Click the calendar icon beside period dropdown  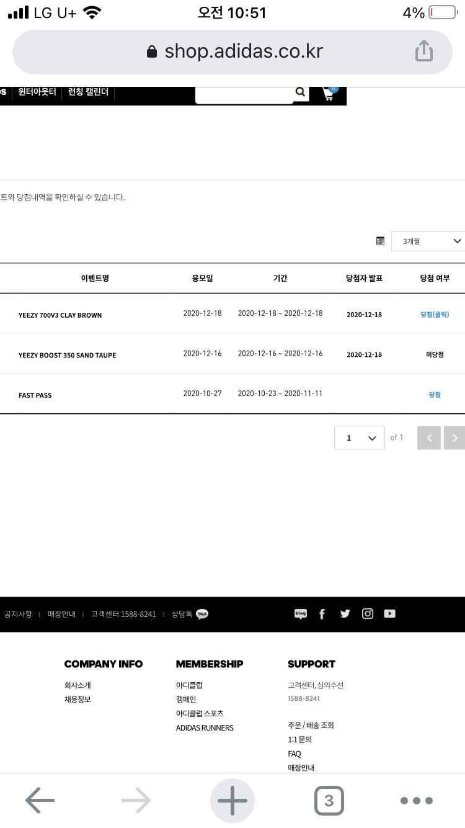tap(380, 241)
